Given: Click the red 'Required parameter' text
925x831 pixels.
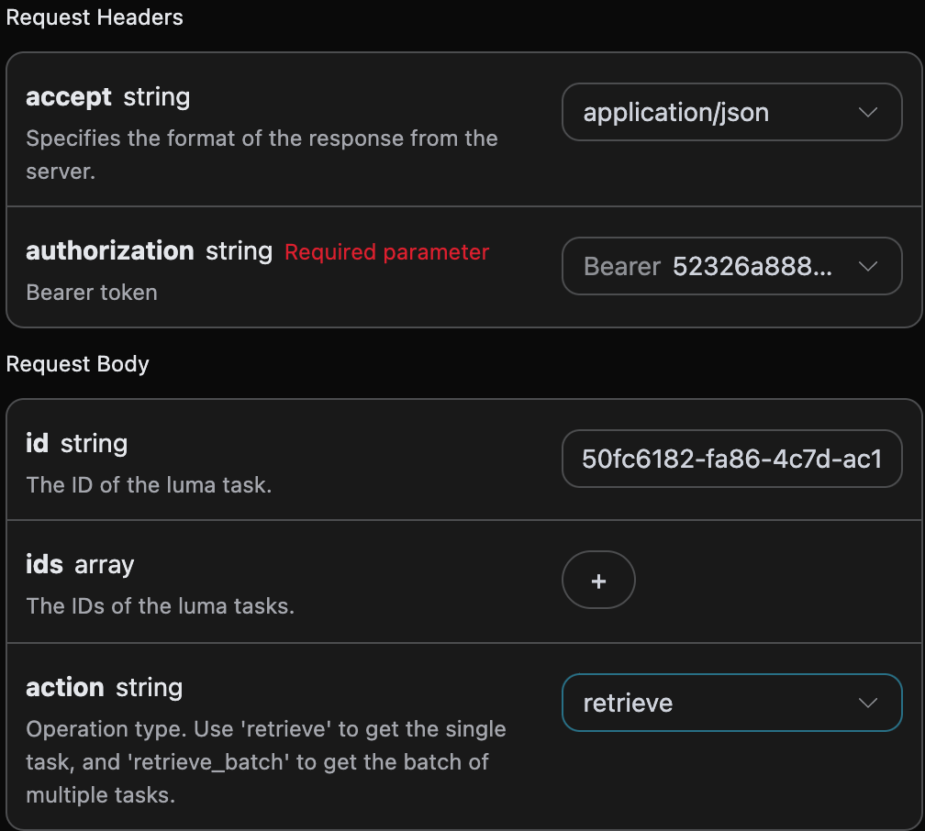Looking at the screenshot, I should pyautogui.click(x=386, y=252).
